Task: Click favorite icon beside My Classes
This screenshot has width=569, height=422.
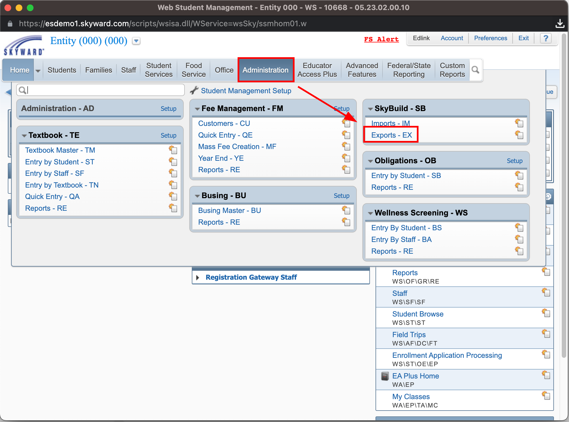Action: point(546,396)
